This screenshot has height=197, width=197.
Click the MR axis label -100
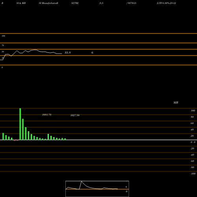193,174
